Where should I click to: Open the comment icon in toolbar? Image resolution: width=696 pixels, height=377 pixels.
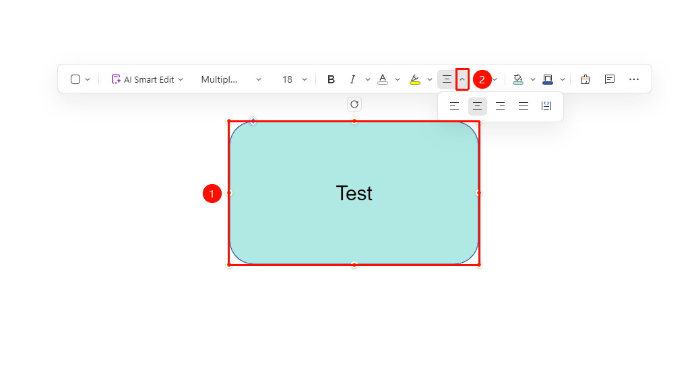click(x=610, y=79)
